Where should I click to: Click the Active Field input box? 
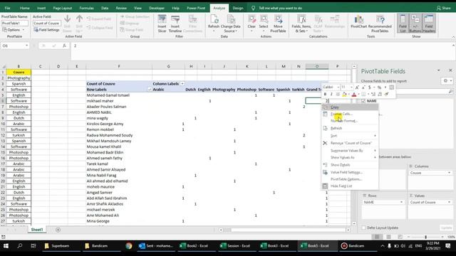(x=46, y=23)
